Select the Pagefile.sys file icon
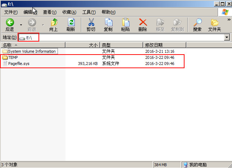 click(5, 63)
